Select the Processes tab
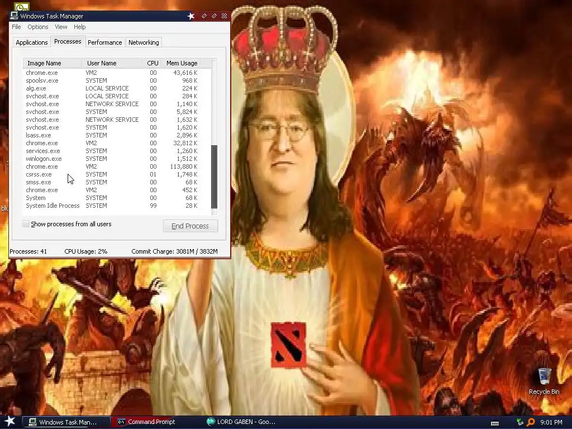The height and width of the screenshot is (429, 572). coord(68,41)
